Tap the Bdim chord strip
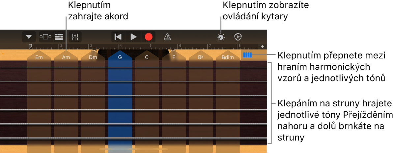This screenshot has width=396, height=153. tap(228, 98)
